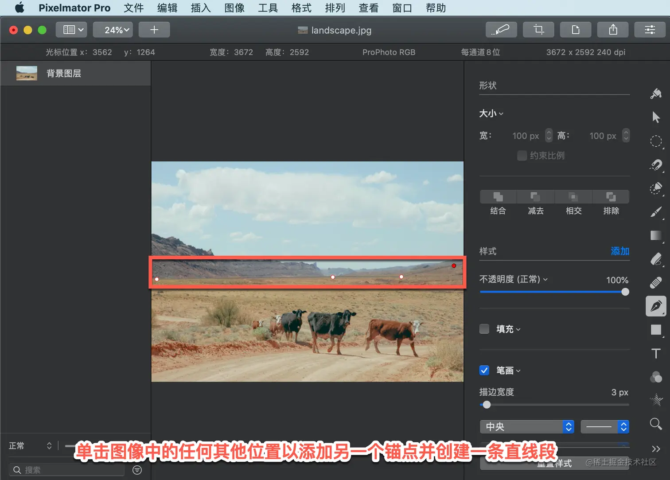The image size is (670, 480).
Task: Enable the 填充 checkbox
Action: 484,329
